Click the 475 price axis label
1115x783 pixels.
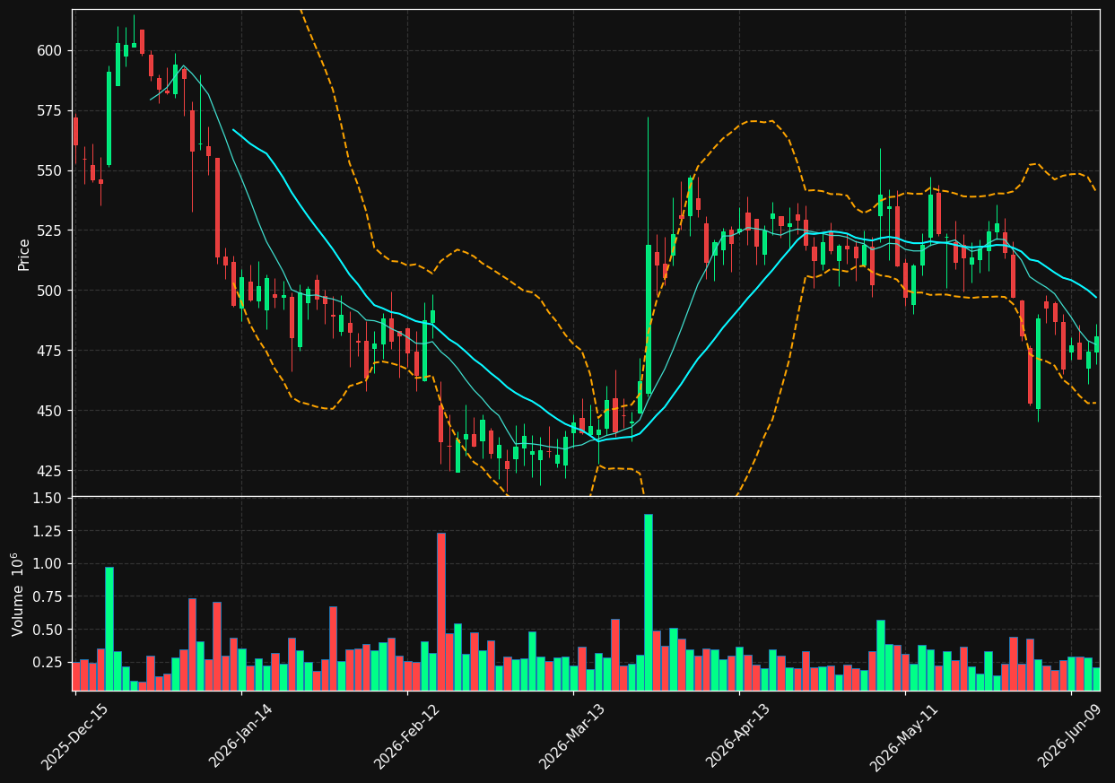pyautogui.click(x=50, y=351)
